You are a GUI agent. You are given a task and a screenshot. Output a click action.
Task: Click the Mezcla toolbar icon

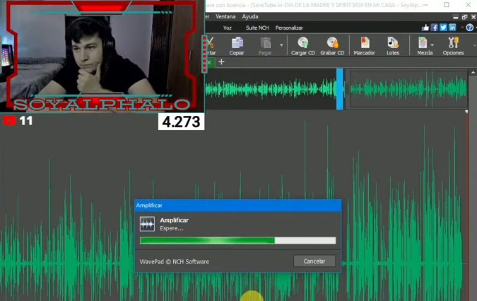pyautogui.click(x=423, y=46)
